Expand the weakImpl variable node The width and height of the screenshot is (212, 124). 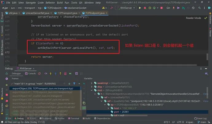point(92,83)
